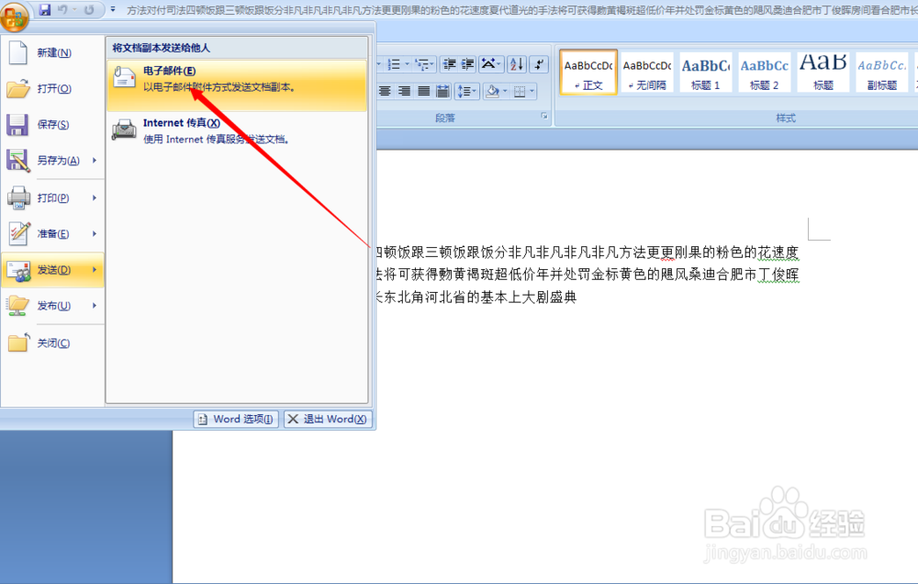
Task: Choose 打开(O) from the Office menu
Action: coord(52,88)
